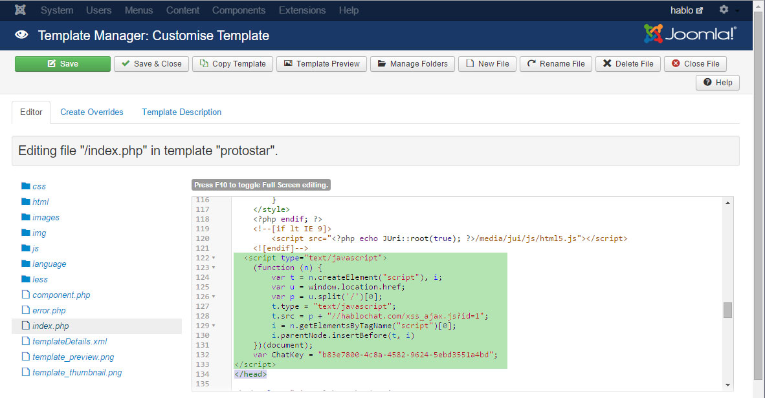
Task: Open template_preview.png file
Action: pyautogui.click(x=68, y=357)
